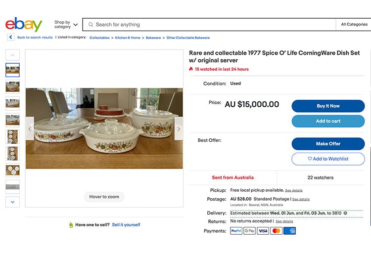This screenshot has width=371, height=255.
Task: Expand the Shop by category dropdown
Action: click(66, 24)
